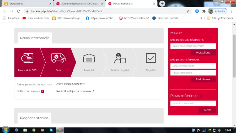236x133 pixels.
Task: Click the address bar URL
Action: 66,11
